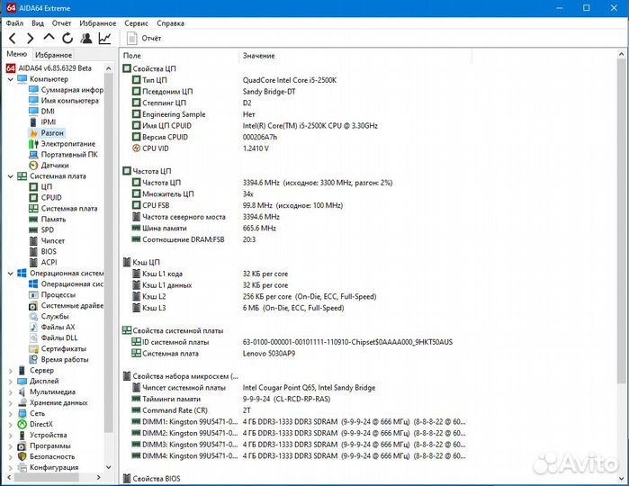
Task: Open the Справка menu
Action: pos(170,23)
